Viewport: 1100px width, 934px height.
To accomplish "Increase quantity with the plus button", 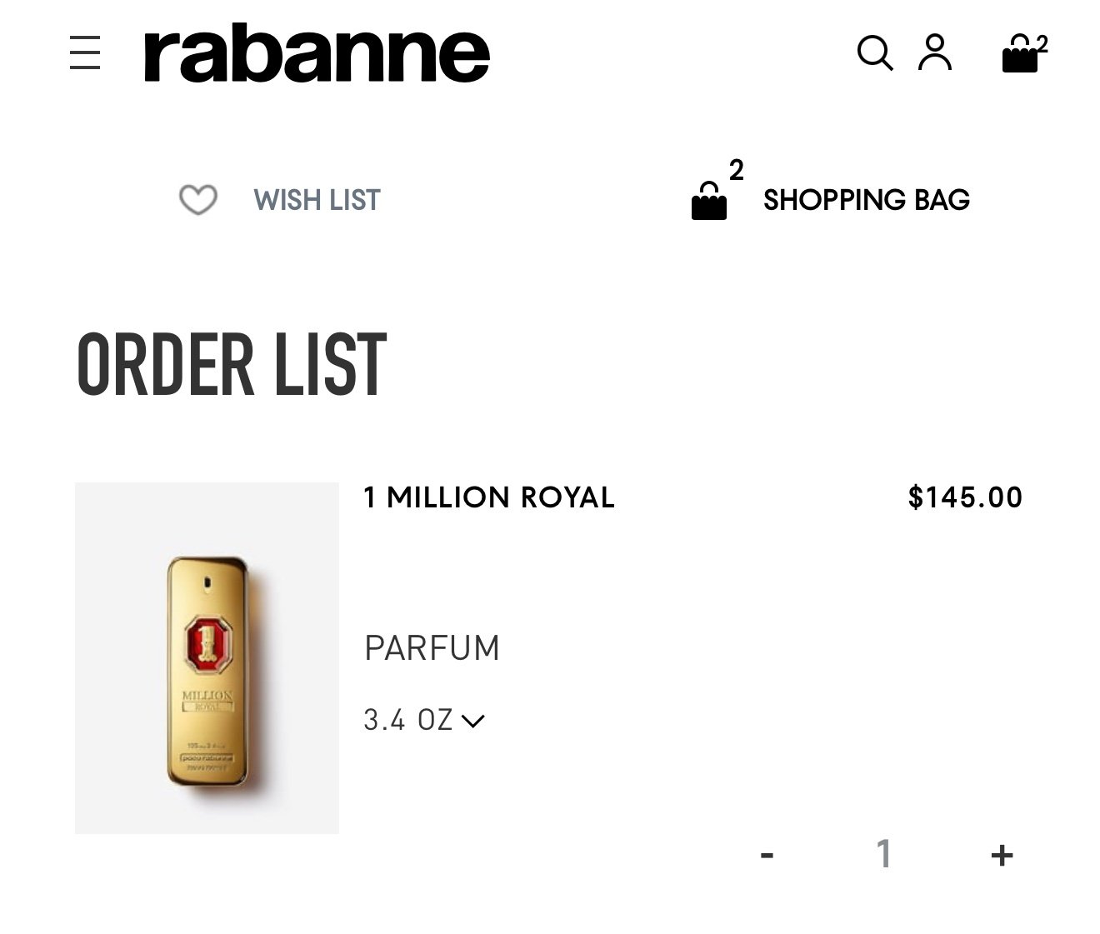I will coord(1002,855).
